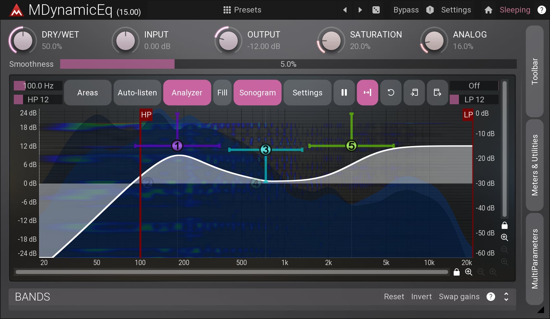The image size is (550, 319).
Task: Disable the Analyzer
Action: click(x=187, y=93)
